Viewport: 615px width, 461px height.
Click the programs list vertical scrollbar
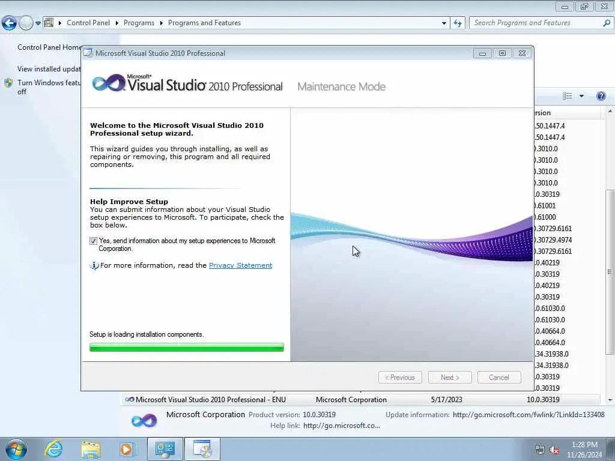click(x=609, y=272)
